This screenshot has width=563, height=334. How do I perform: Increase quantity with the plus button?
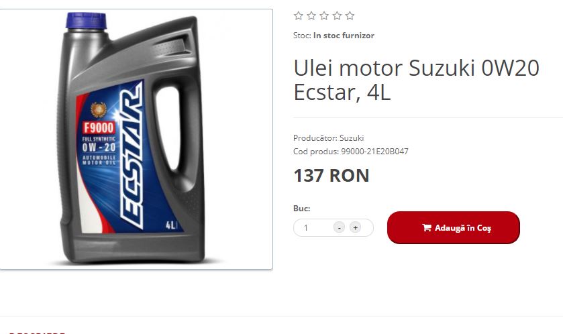[355, 227]
